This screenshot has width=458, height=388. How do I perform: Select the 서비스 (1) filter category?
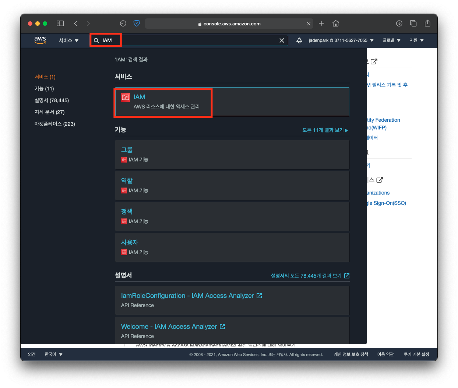[x=45, y=77]
